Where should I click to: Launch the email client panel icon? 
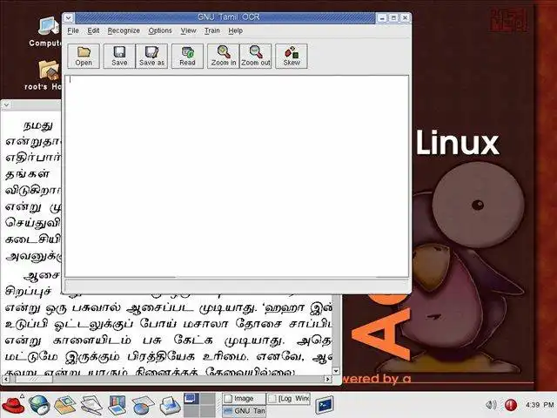(x=65, y=405)
